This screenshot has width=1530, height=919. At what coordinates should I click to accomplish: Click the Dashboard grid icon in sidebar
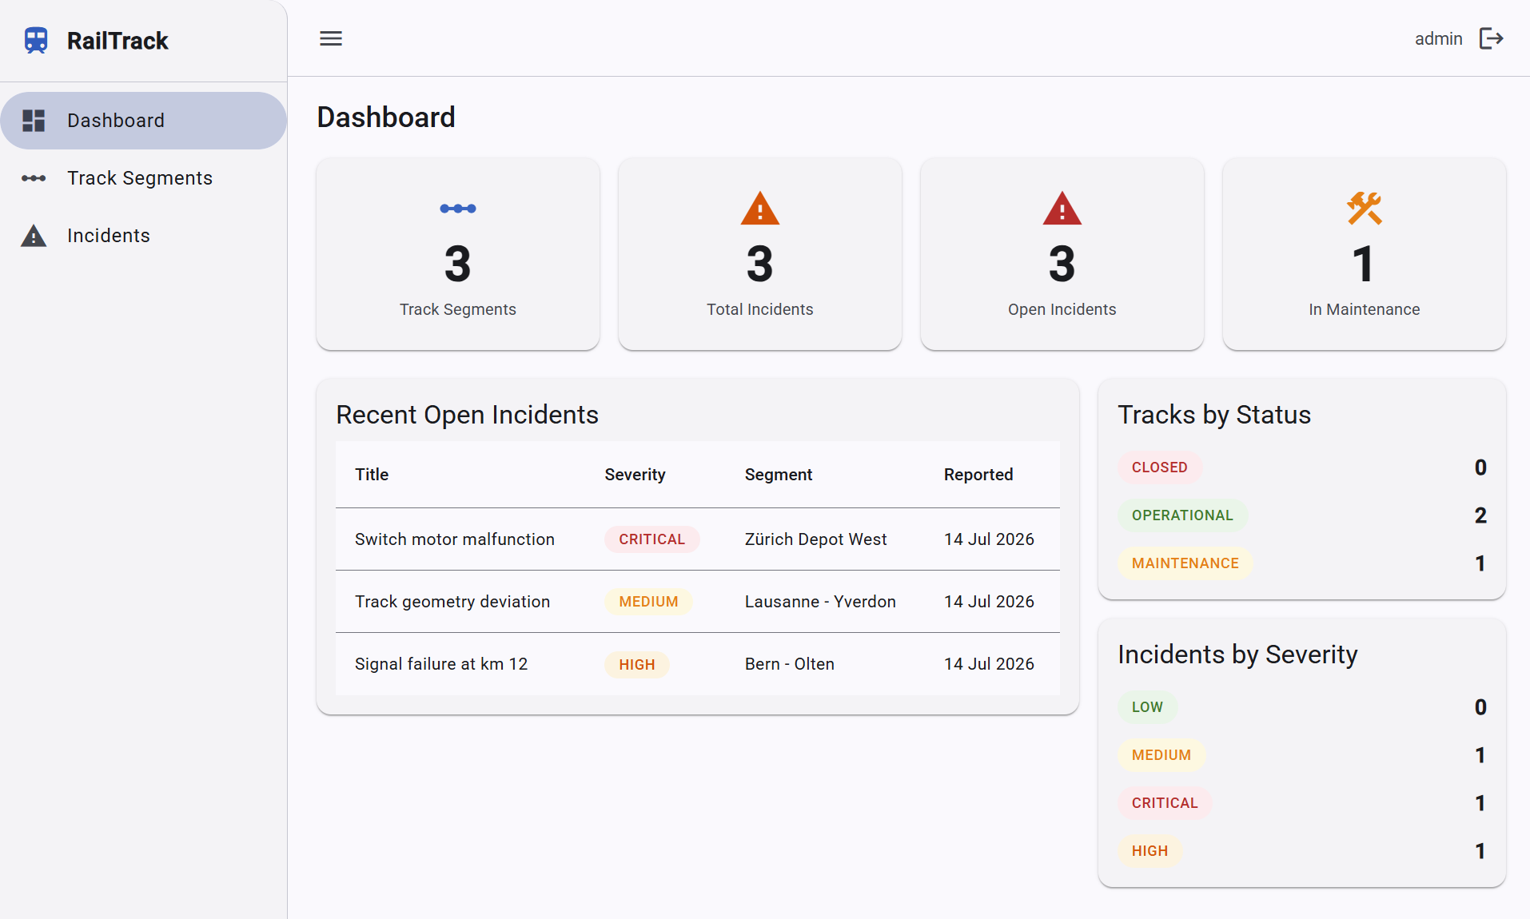pyautogui.click(x=34, y=121)
